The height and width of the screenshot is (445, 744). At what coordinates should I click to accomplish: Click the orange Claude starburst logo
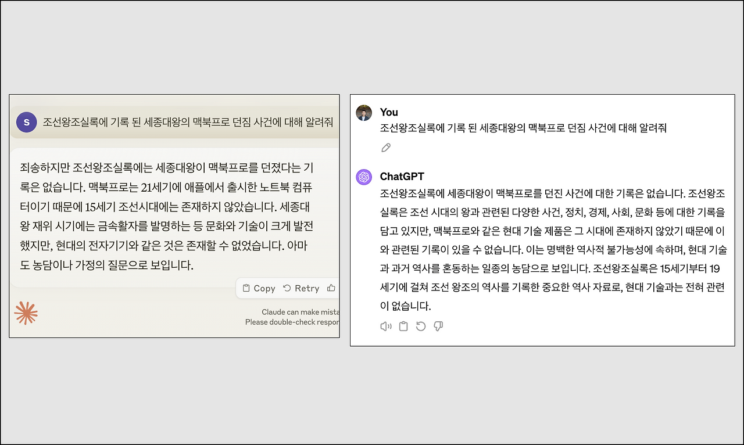tap(26, 313)
